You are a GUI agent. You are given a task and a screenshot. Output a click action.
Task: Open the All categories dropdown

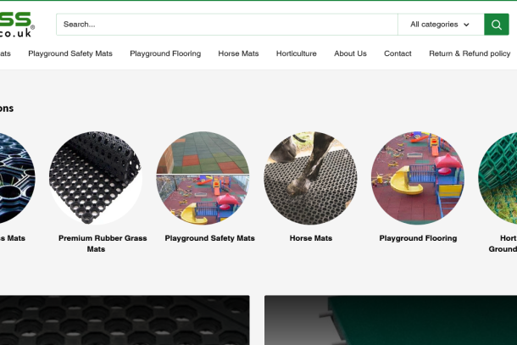tap(441, 25)
